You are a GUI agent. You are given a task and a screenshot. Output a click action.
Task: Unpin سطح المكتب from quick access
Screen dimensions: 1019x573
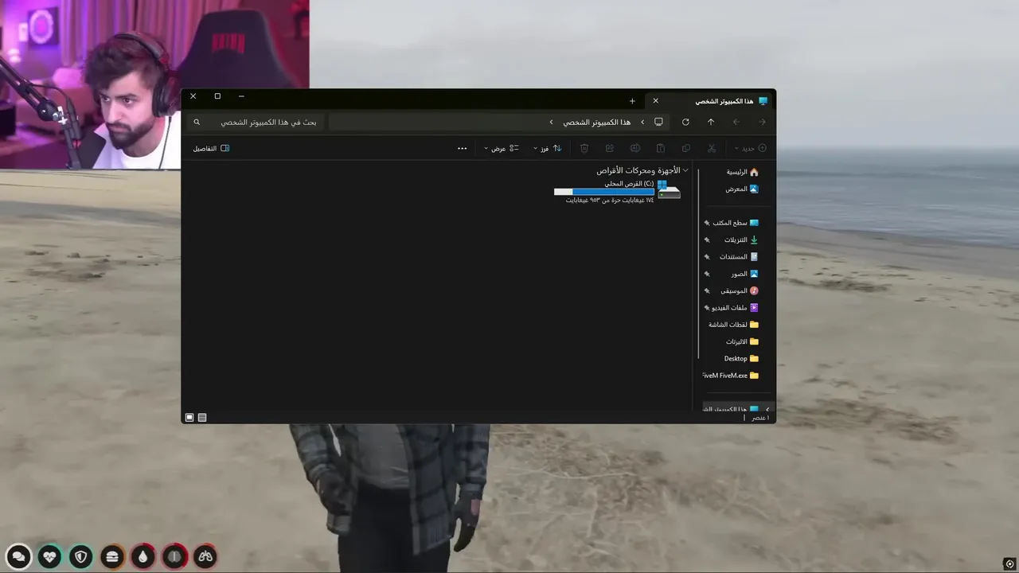706,223
